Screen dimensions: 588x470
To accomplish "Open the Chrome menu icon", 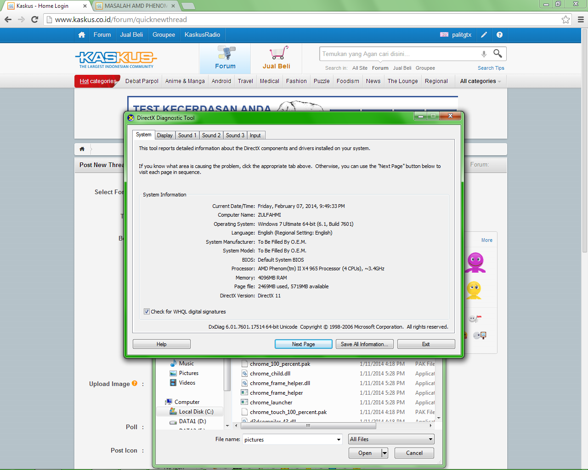I will click(x=581, y=19).
